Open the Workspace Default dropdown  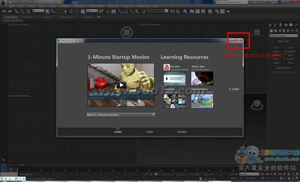49,2
